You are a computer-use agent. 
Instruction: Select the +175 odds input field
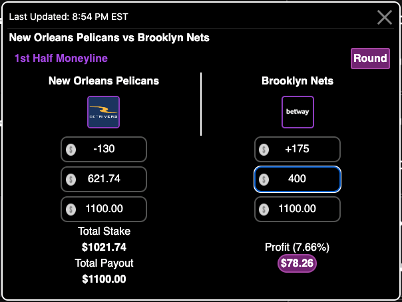298,149
